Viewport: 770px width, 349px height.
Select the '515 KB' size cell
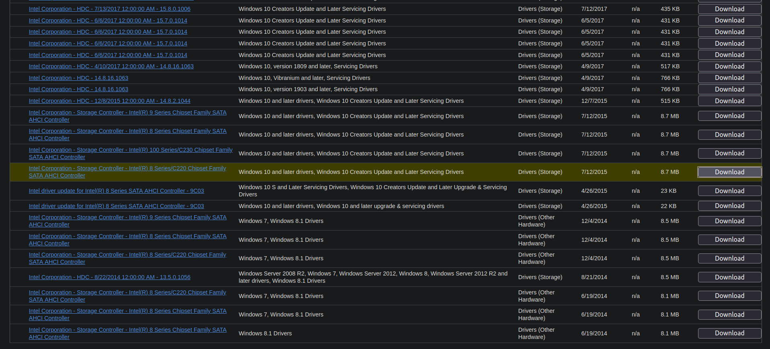(670, 101)
